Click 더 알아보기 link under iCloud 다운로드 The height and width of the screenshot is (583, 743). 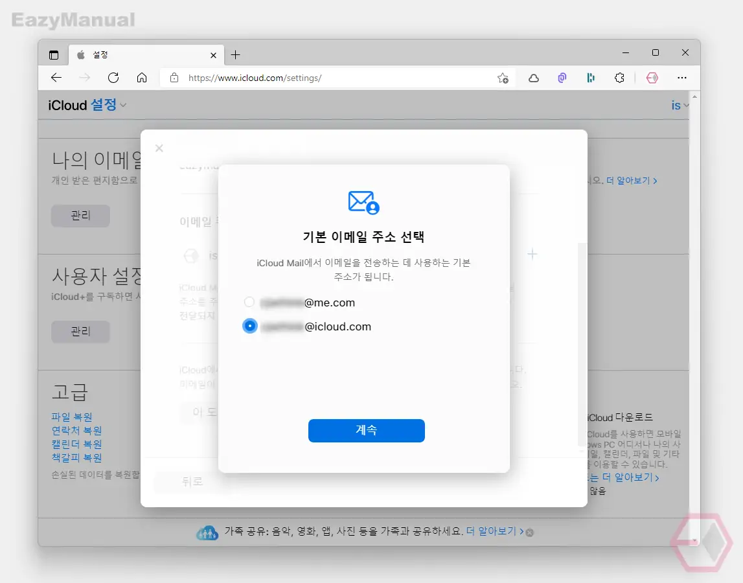[x=631, y=477]
